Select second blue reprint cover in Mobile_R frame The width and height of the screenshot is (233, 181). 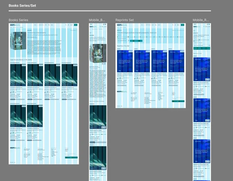(202, 110)
